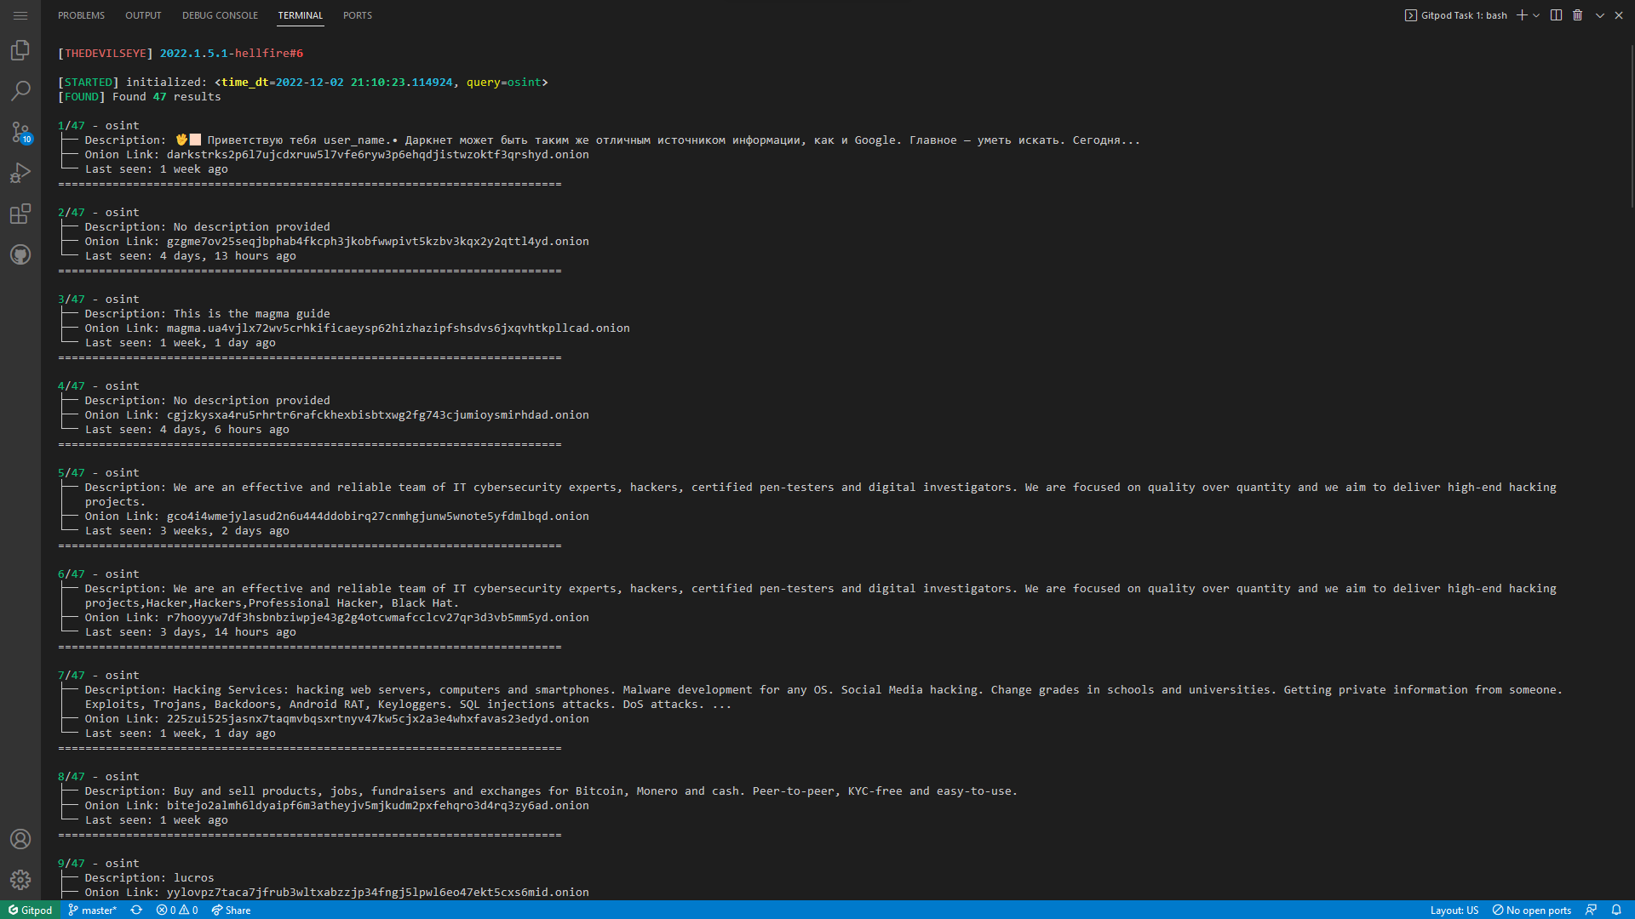This screenshot has height=919, width=1635.
Task: Click the '8/47 - osint' heading
Action: point(99,777)
